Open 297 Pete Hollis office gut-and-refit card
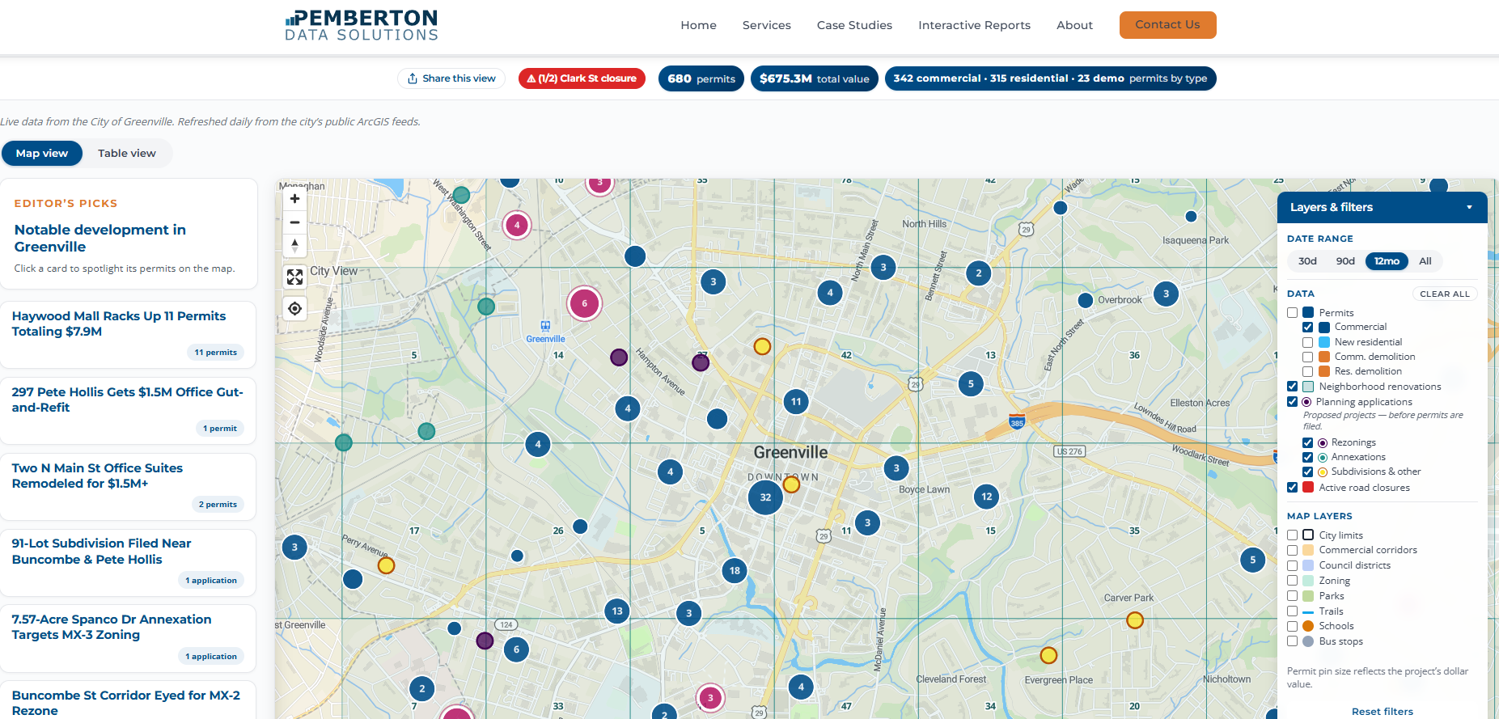1499x719 pixels. [128, 411]
